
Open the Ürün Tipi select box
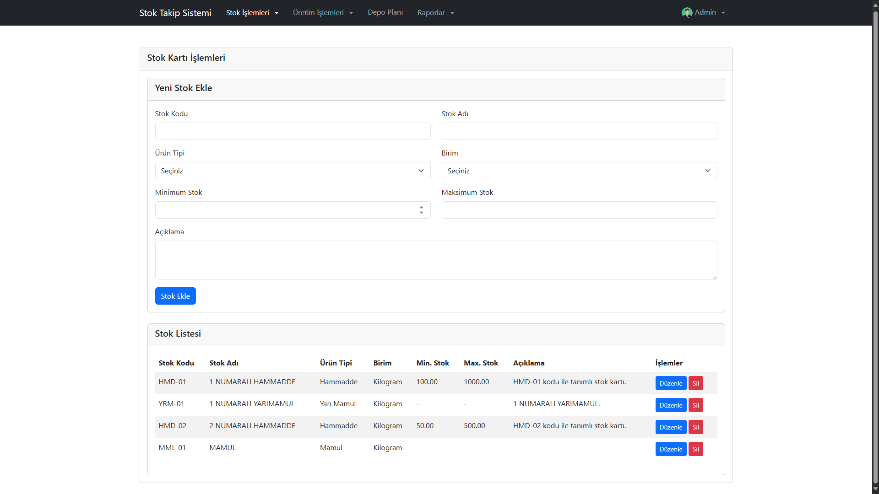[293, 171]
